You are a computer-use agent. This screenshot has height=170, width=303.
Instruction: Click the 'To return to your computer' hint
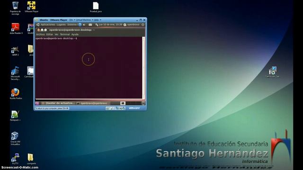(x=52, y=108)
